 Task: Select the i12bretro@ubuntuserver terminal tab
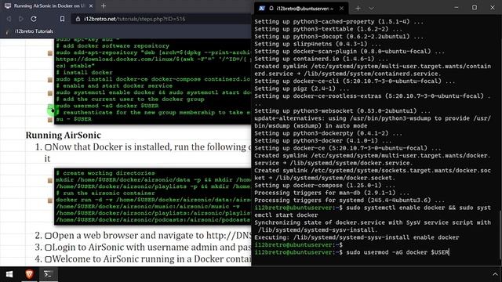tap(301, 9)
